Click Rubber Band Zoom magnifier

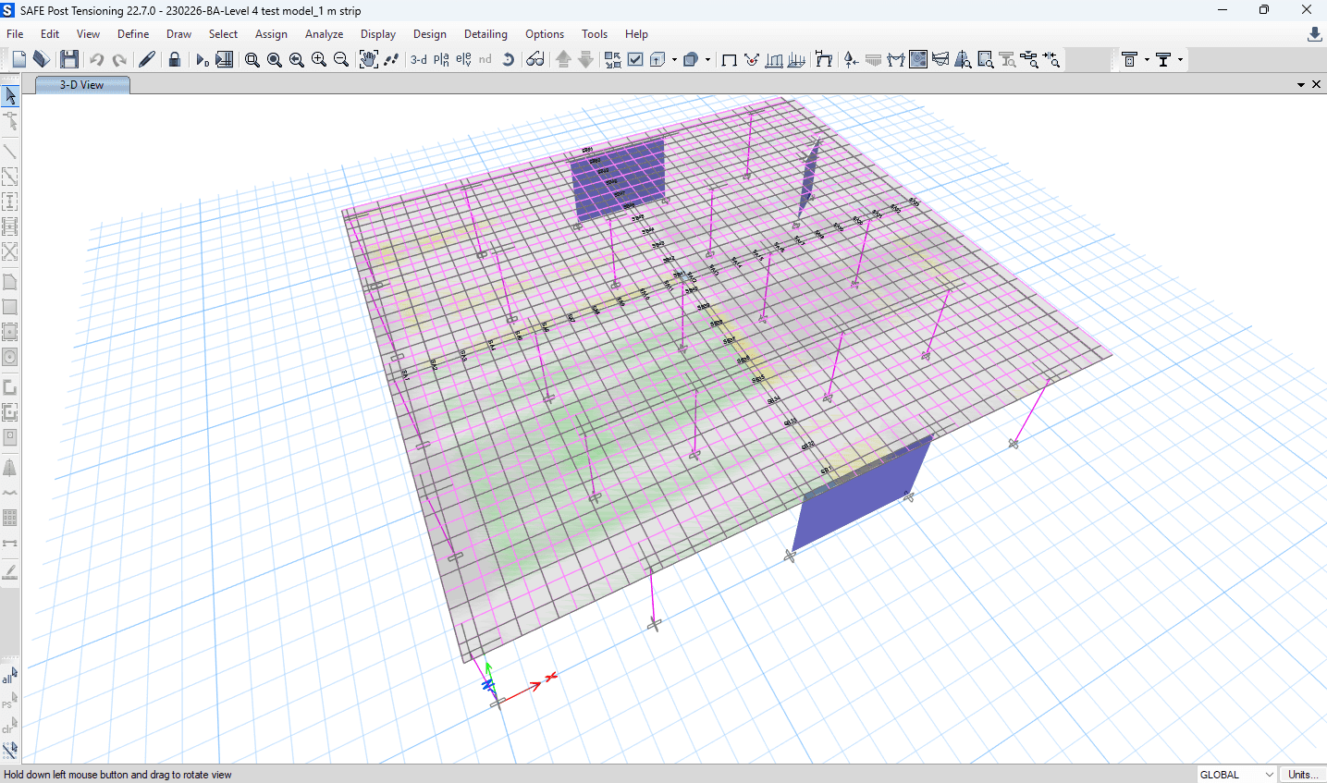pos(252,59)
